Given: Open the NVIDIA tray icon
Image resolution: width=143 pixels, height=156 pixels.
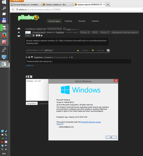Looking at the screenshot, I should point(3,138).
